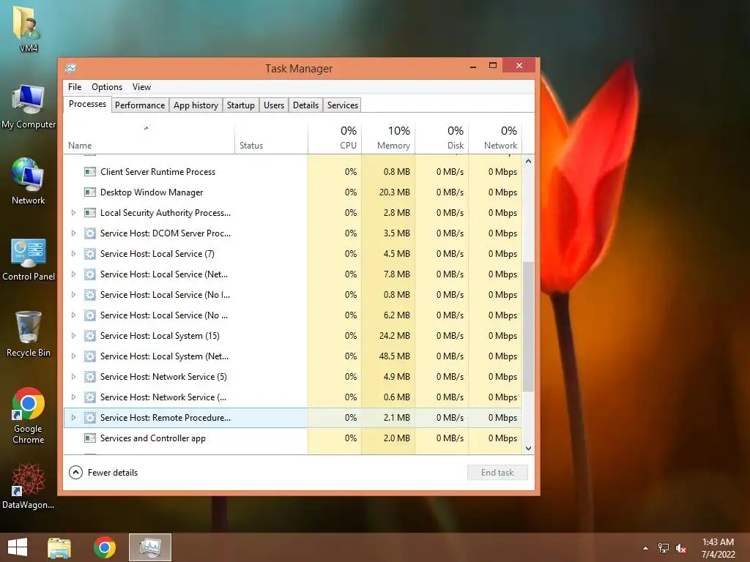Open the Options menu

coord(107,87)
